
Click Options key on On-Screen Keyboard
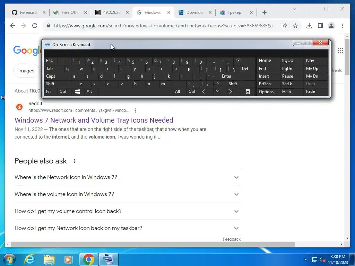269,91
